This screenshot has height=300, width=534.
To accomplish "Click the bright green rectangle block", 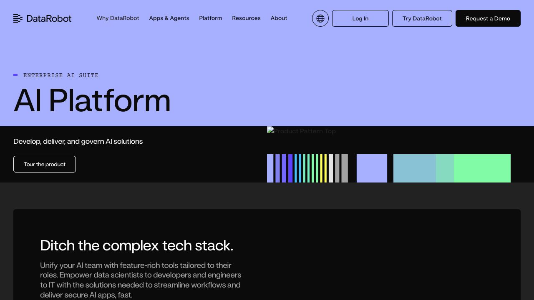I will pyautogui.click(x=482, y=168).
